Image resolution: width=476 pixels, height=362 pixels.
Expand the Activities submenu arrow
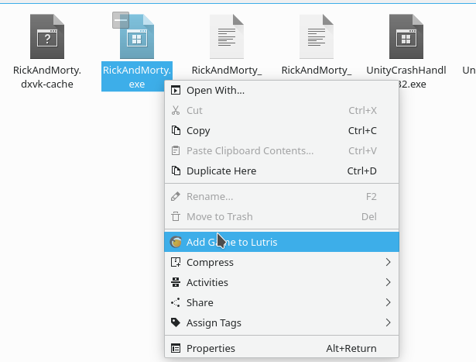tap(388, 282)
